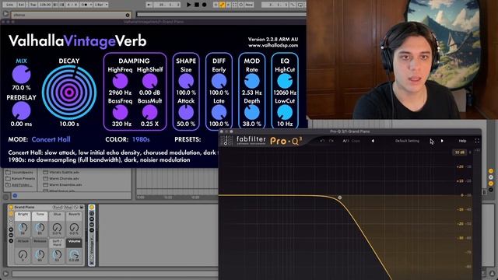498x280 pixels.
Task: Adjust the Tone macro knob
Action: [40, 228]
